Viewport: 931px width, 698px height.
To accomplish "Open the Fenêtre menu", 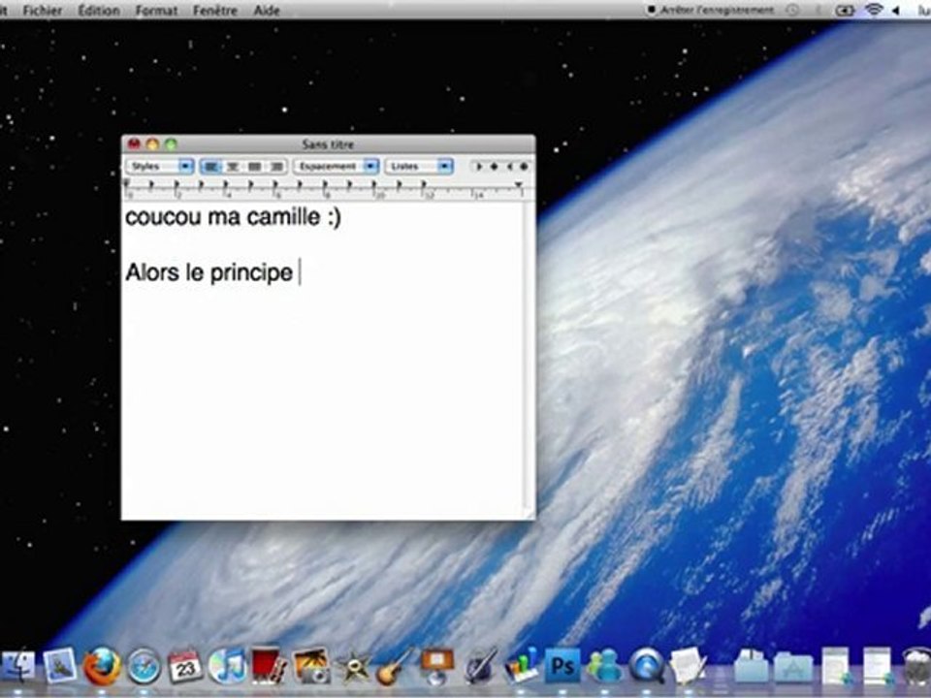I will (215, 10).
